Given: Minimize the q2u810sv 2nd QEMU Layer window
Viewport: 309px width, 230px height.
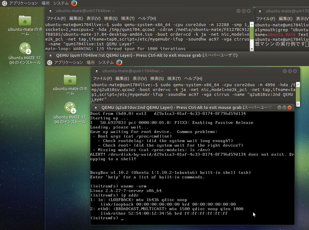Looking at the screenshot, I should [x=279, y=107].
